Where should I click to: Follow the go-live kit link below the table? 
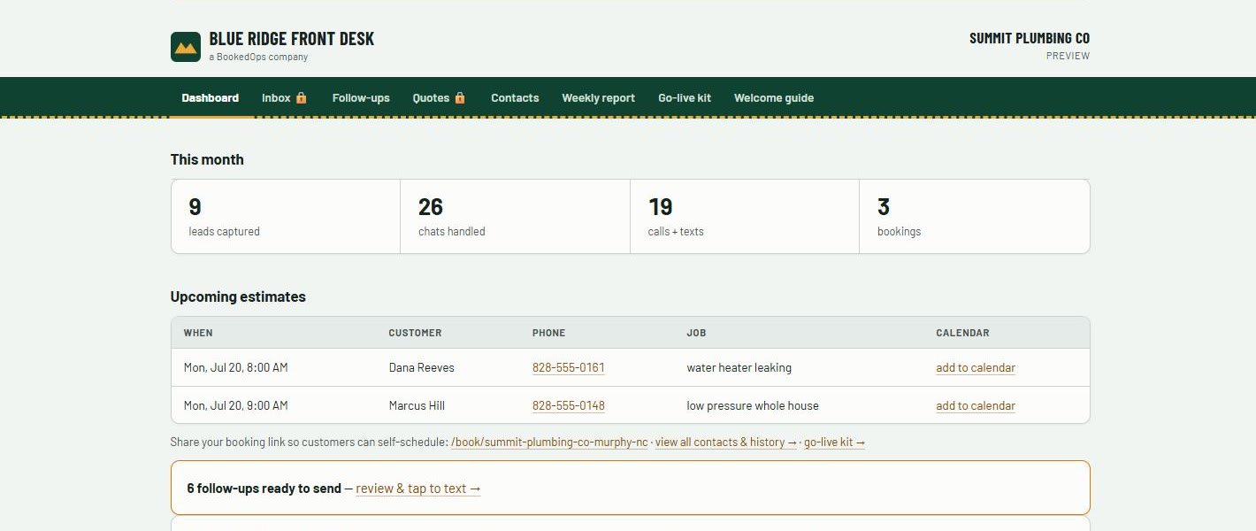pyautogui.click(x=834, y=442)
